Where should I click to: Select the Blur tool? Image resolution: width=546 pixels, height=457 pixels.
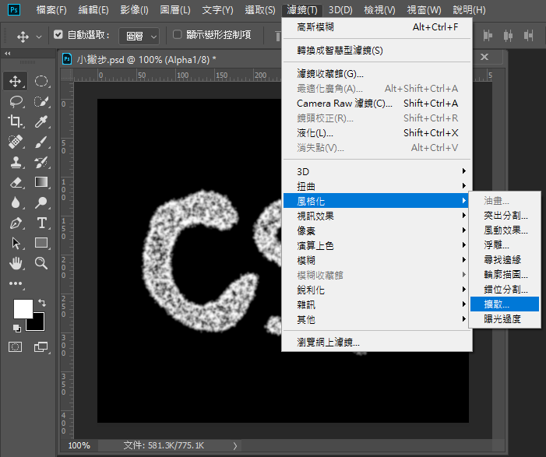[16, 202]
